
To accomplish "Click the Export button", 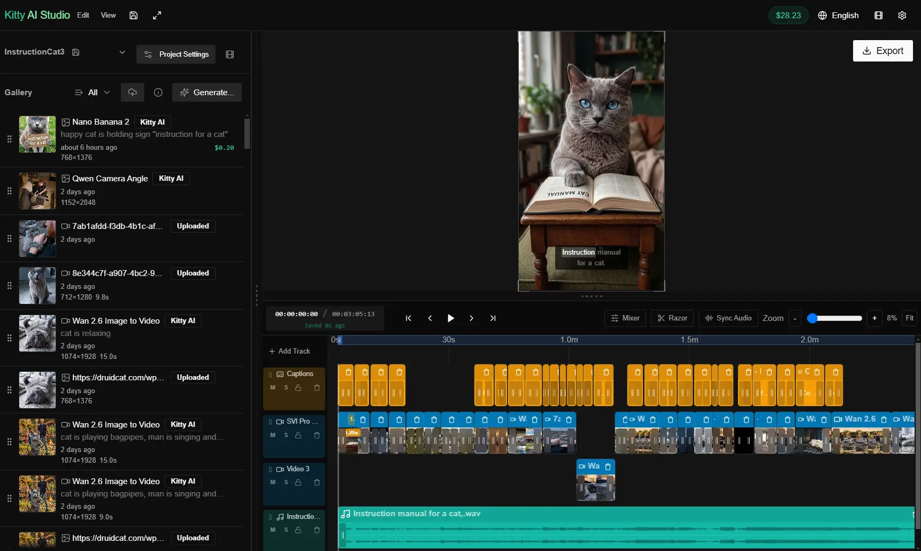I will pos(882,51).
